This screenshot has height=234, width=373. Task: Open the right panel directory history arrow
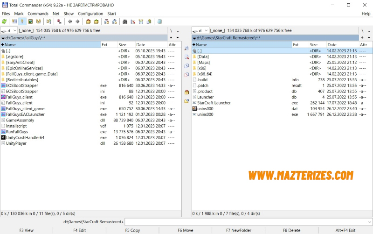(x=369, y=38)
